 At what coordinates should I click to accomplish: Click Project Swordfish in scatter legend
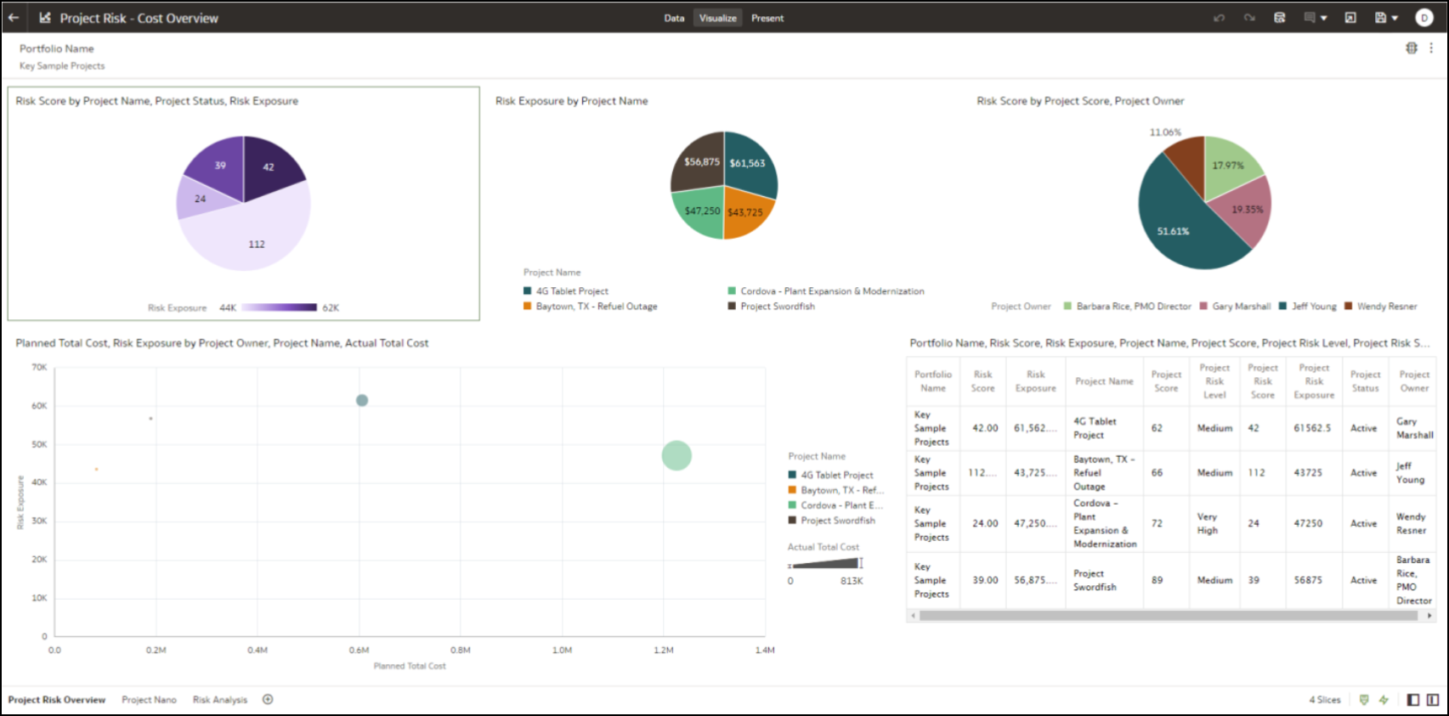click(832, 521)
